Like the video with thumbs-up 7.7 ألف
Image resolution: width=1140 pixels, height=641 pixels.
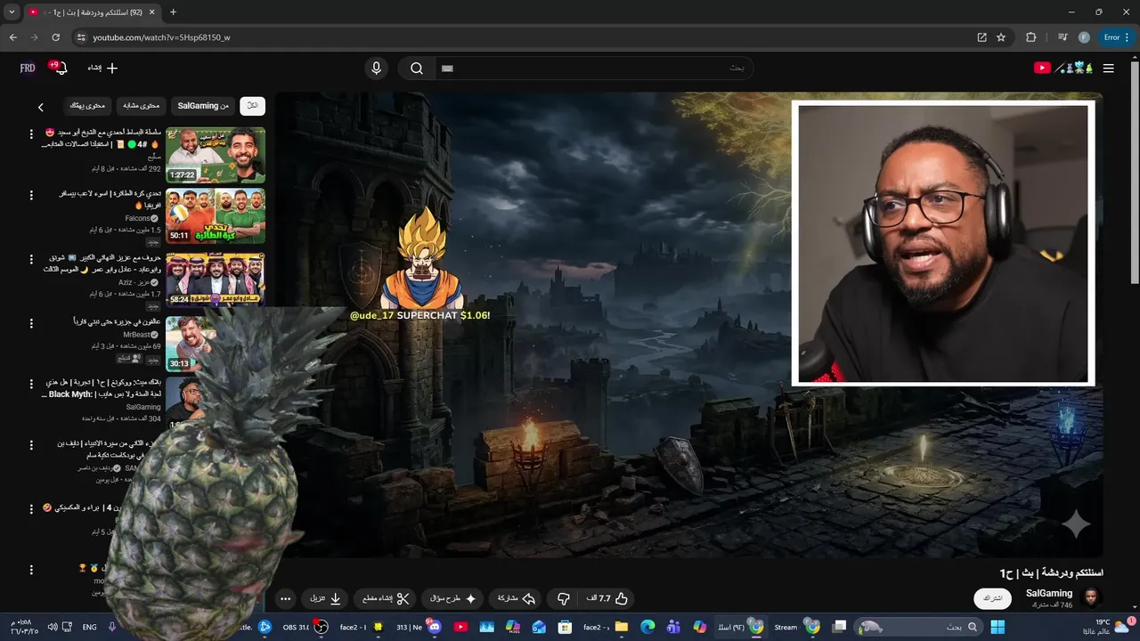[607, 599]
